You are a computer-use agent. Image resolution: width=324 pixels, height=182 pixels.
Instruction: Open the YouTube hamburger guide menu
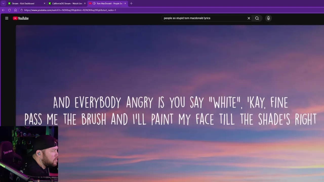pos(7,18)
